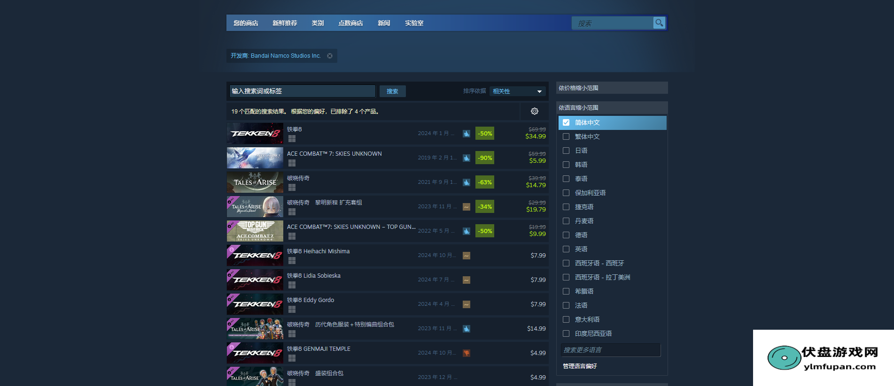Click mixed review icon for 黎明新程 扩充套组
This screenshot has height=386, width=894.
[466, 207]
